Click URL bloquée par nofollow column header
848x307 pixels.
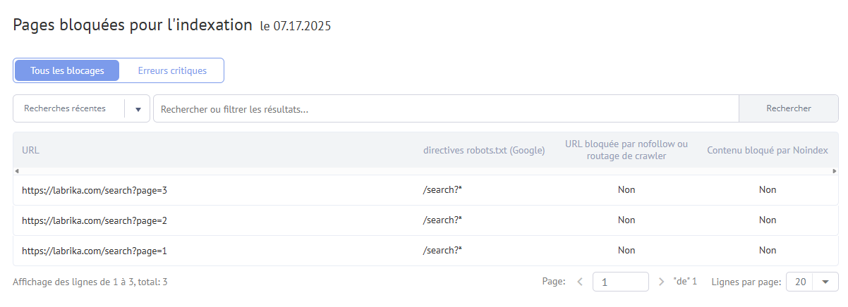coord(626,150)
